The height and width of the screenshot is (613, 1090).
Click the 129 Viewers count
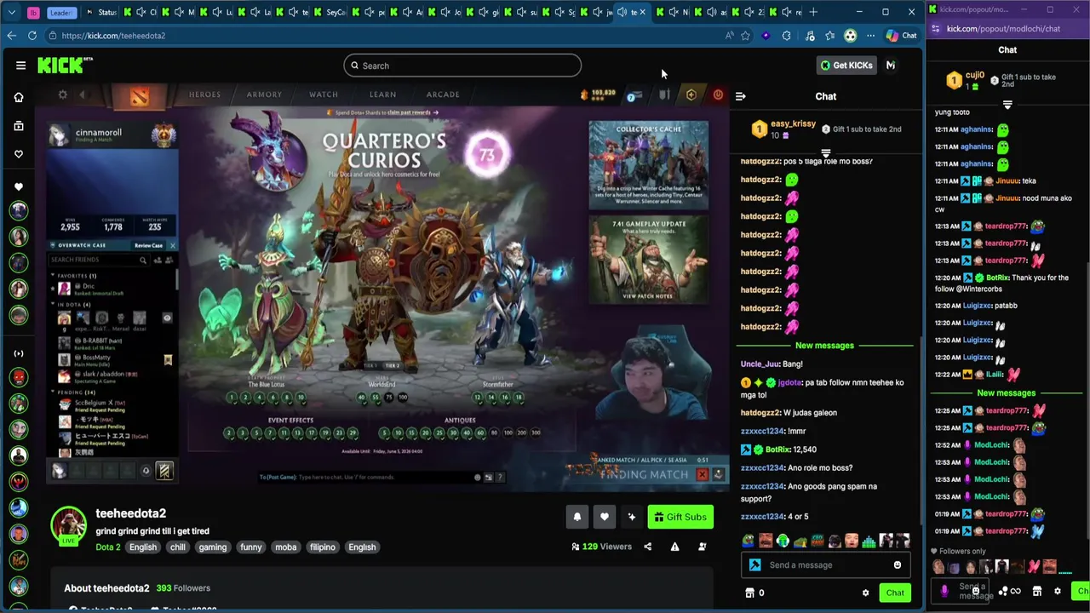(601, 547)
